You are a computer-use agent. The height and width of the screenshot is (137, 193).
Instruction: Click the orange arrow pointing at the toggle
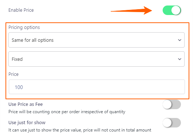click(132, 11)
